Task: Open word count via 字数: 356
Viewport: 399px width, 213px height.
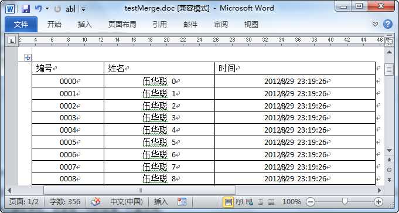Action: click(x=65, y=202)
